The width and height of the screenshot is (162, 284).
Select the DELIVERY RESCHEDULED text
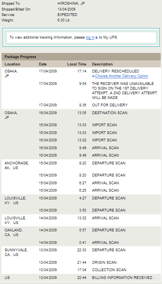click(116, 71)
